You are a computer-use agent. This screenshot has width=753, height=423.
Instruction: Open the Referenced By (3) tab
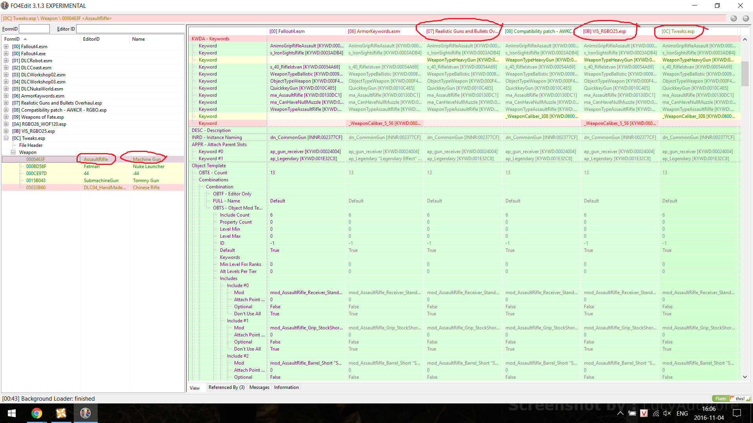point(226,387)
